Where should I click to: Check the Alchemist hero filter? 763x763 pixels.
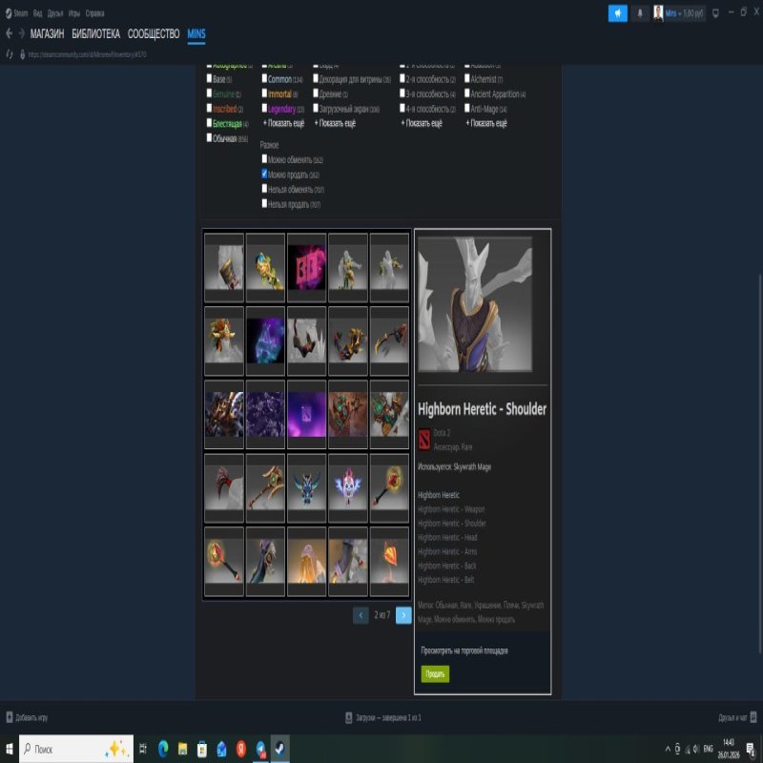click(x=465, y=79)
